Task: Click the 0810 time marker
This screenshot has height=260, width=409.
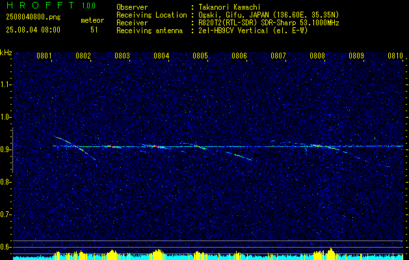Action: [x=395, y=56]
